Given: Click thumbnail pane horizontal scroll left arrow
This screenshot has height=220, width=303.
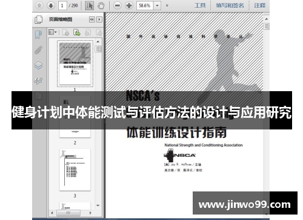Looking at the screenshot, I should pos(52,213).
